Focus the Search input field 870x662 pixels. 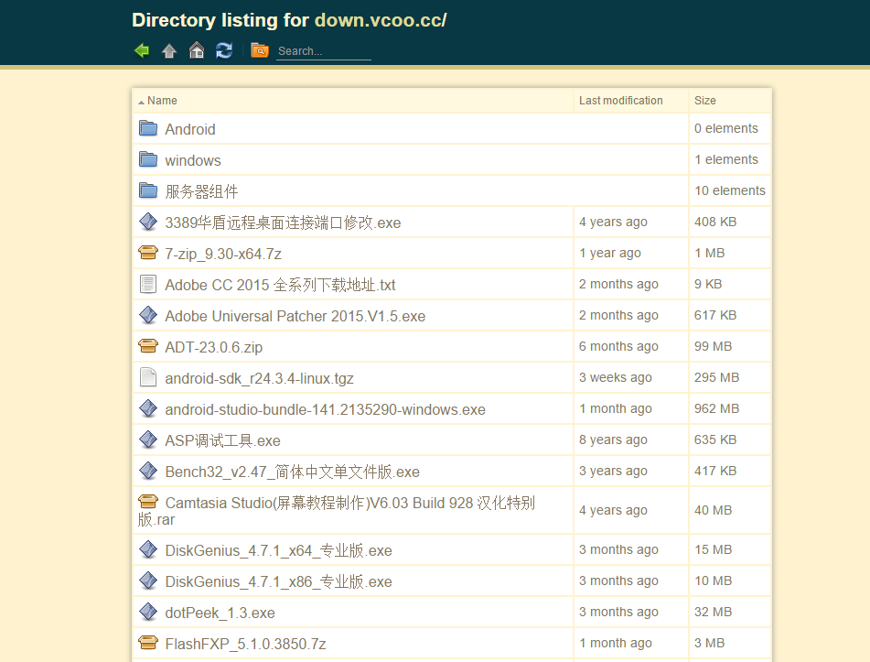(x=323, y=51)
